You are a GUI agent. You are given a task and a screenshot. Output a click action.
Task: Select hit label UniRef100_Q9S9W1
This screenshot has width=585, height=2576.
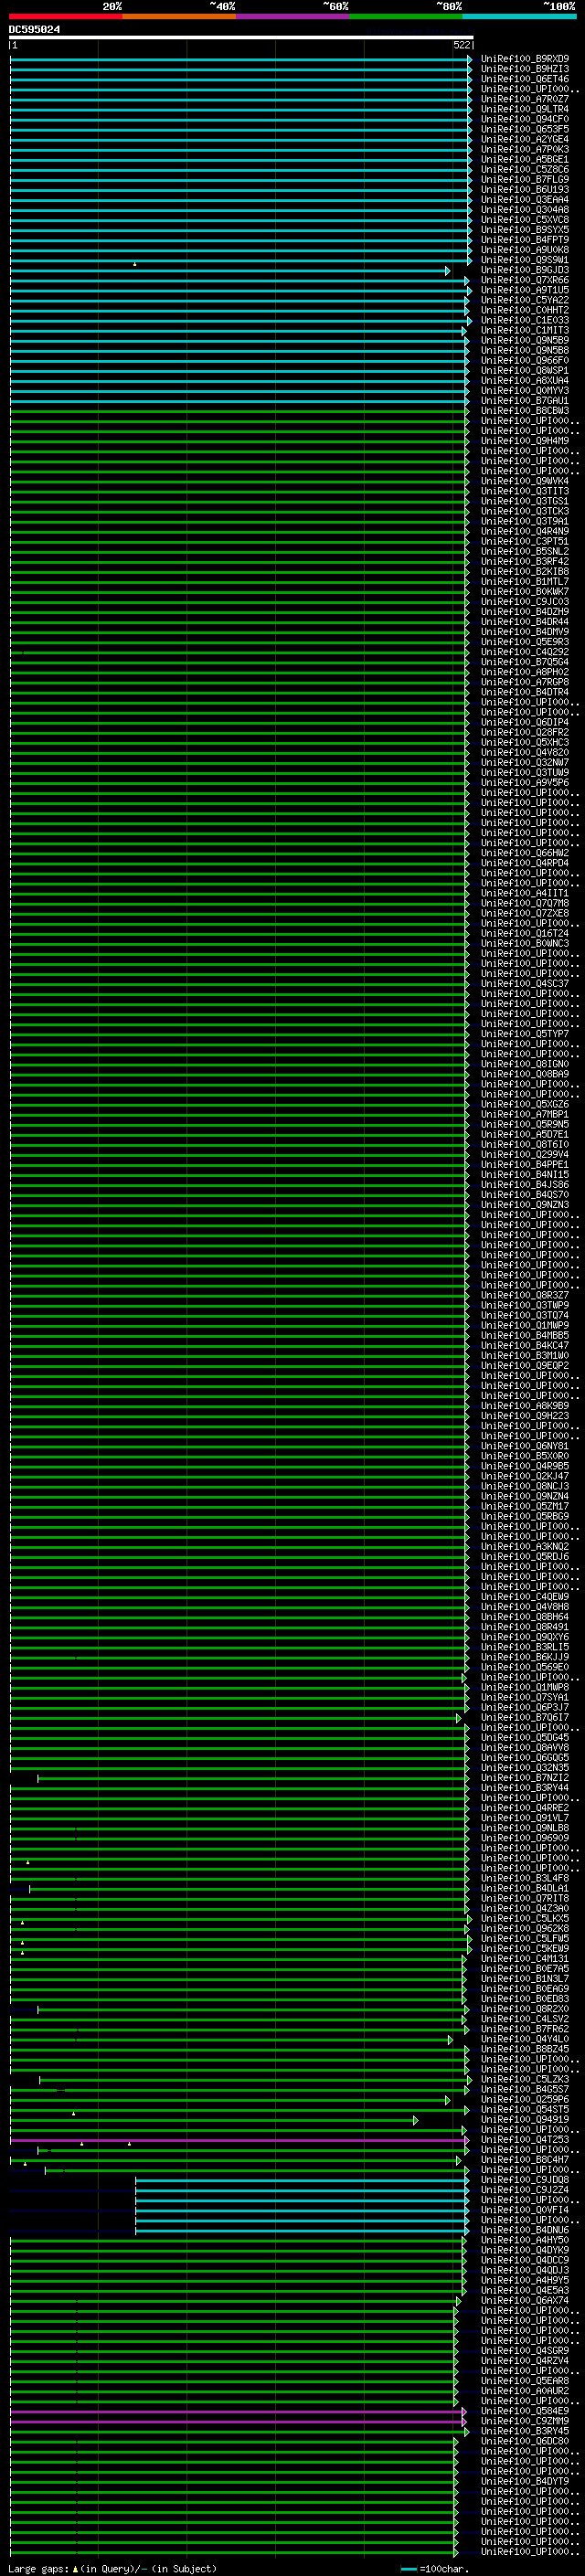pyautogui.click(x=525, y=260)
